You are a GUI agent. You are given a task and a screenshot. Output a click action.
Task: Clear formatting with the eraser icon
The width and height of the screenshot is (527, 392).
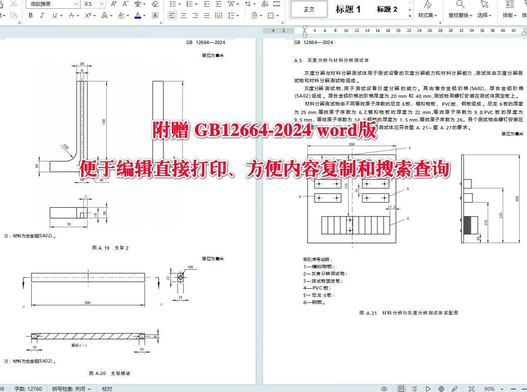pos(154,4)
